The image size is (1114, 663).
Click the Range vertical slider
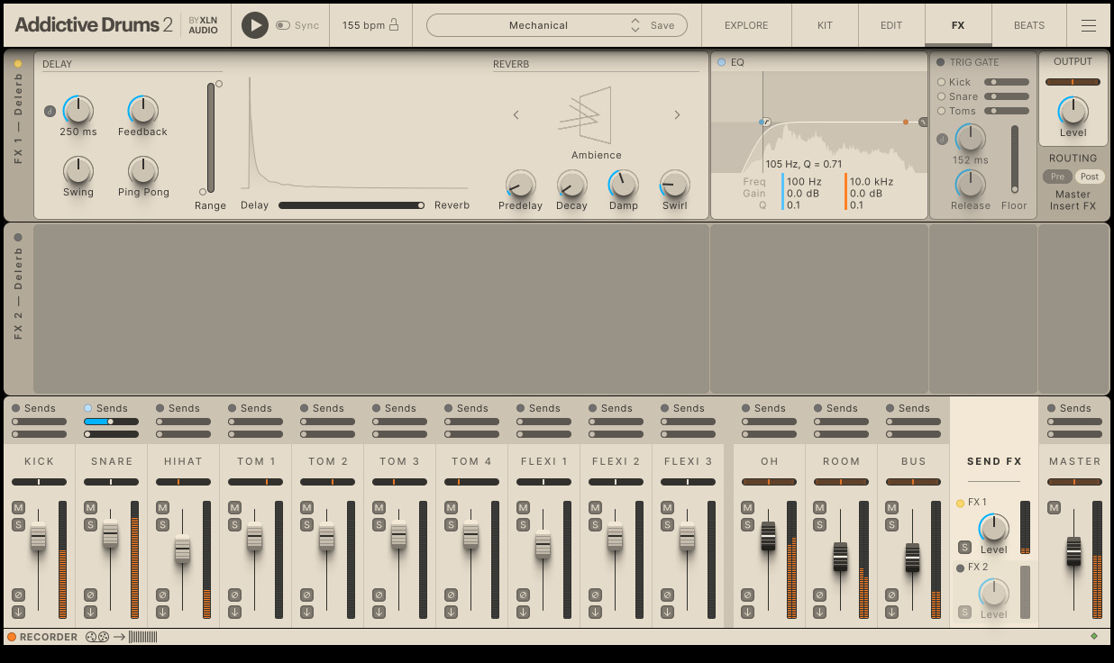coord(211,138)
